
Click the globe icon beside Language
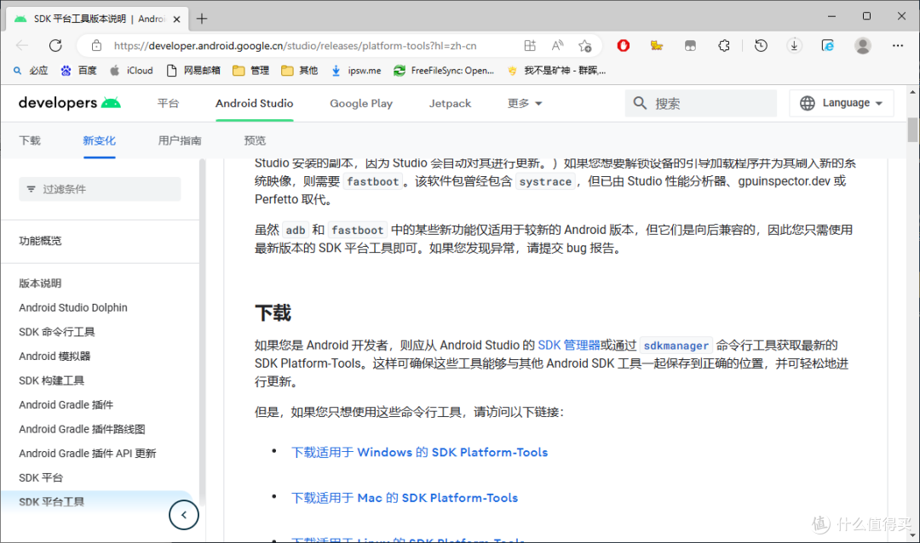point(808,103)
